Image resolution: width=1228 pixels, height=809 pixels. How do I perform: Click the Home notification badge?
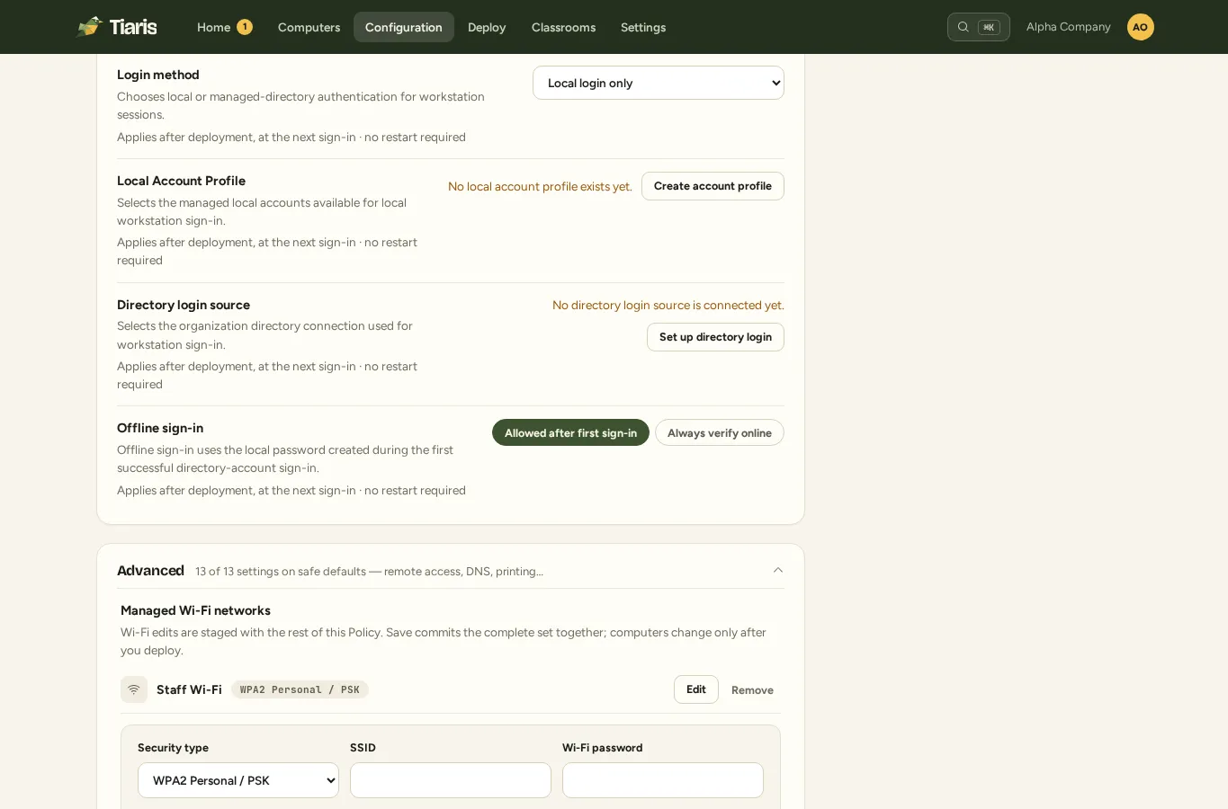pyautogui.click(x=245, y=27)
